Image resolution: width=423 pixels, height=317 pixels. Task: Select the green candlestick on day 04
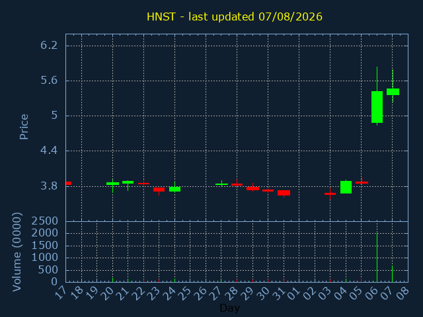click(346, 187)
